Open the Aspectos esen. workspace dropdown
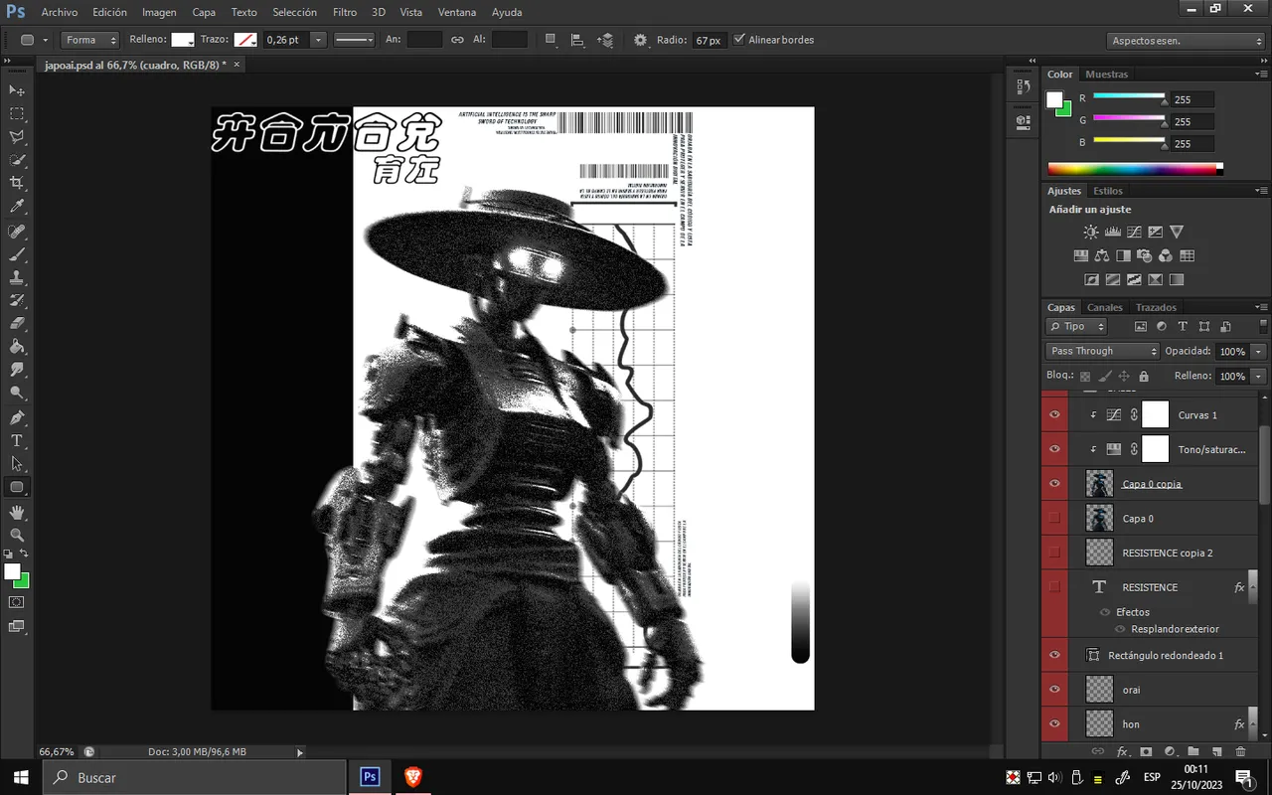 (1186, 41)
